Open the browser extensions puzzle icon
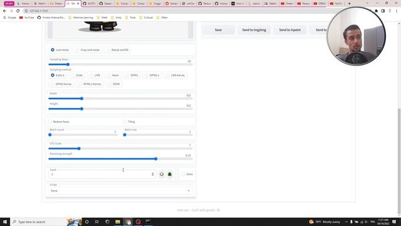This screenshot has width=401, height=226. pos(376,11)
